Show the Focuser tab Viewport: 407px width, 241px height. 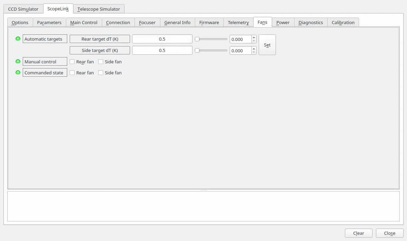click(147, 22)
